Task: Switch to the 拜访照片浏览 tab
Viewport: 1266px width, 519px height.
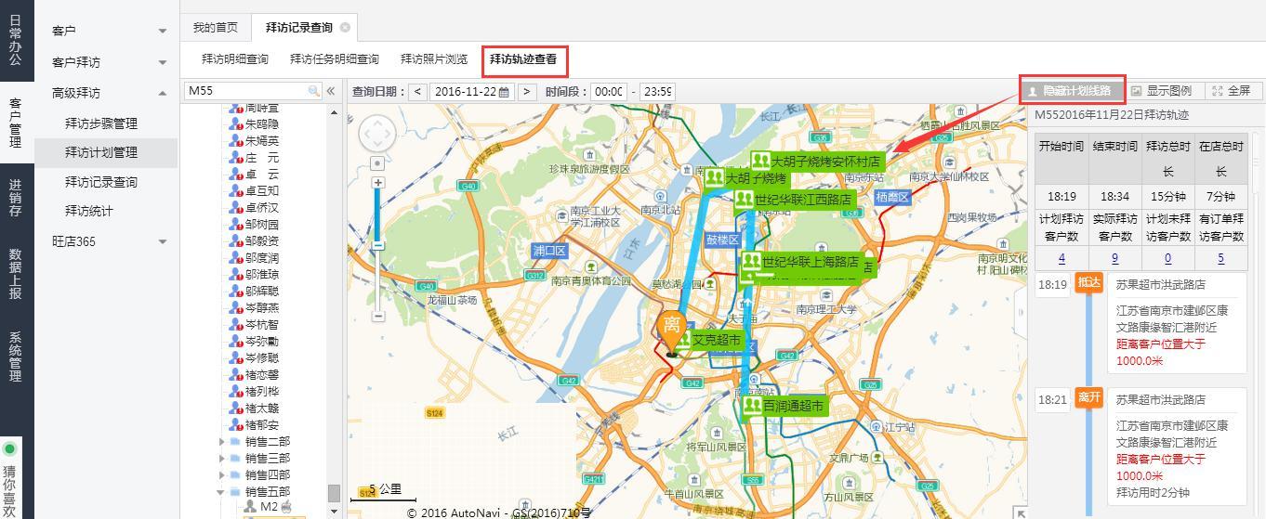Action: pyautogui.click(x=433, y=59)
